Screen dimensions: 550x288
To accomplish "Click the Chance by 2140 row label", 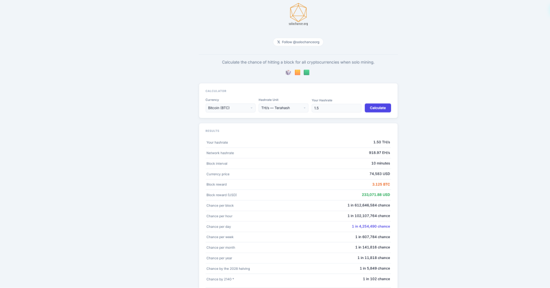I will [x=220, y=279].
